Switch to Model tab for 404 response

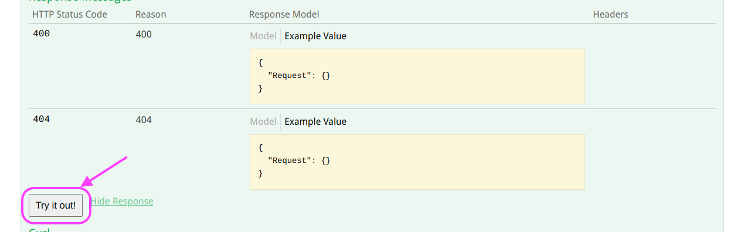[263, 121]
